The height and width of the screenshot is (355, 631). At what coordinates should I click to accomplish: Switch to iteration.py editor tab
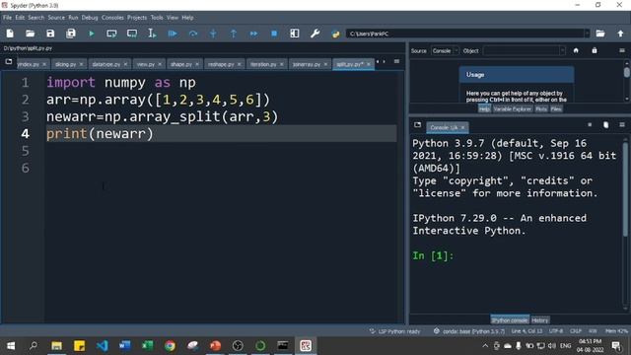[x=263, y=64]
